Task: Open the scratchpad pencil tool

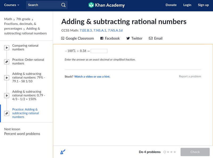Action: [x=63, y=152]
